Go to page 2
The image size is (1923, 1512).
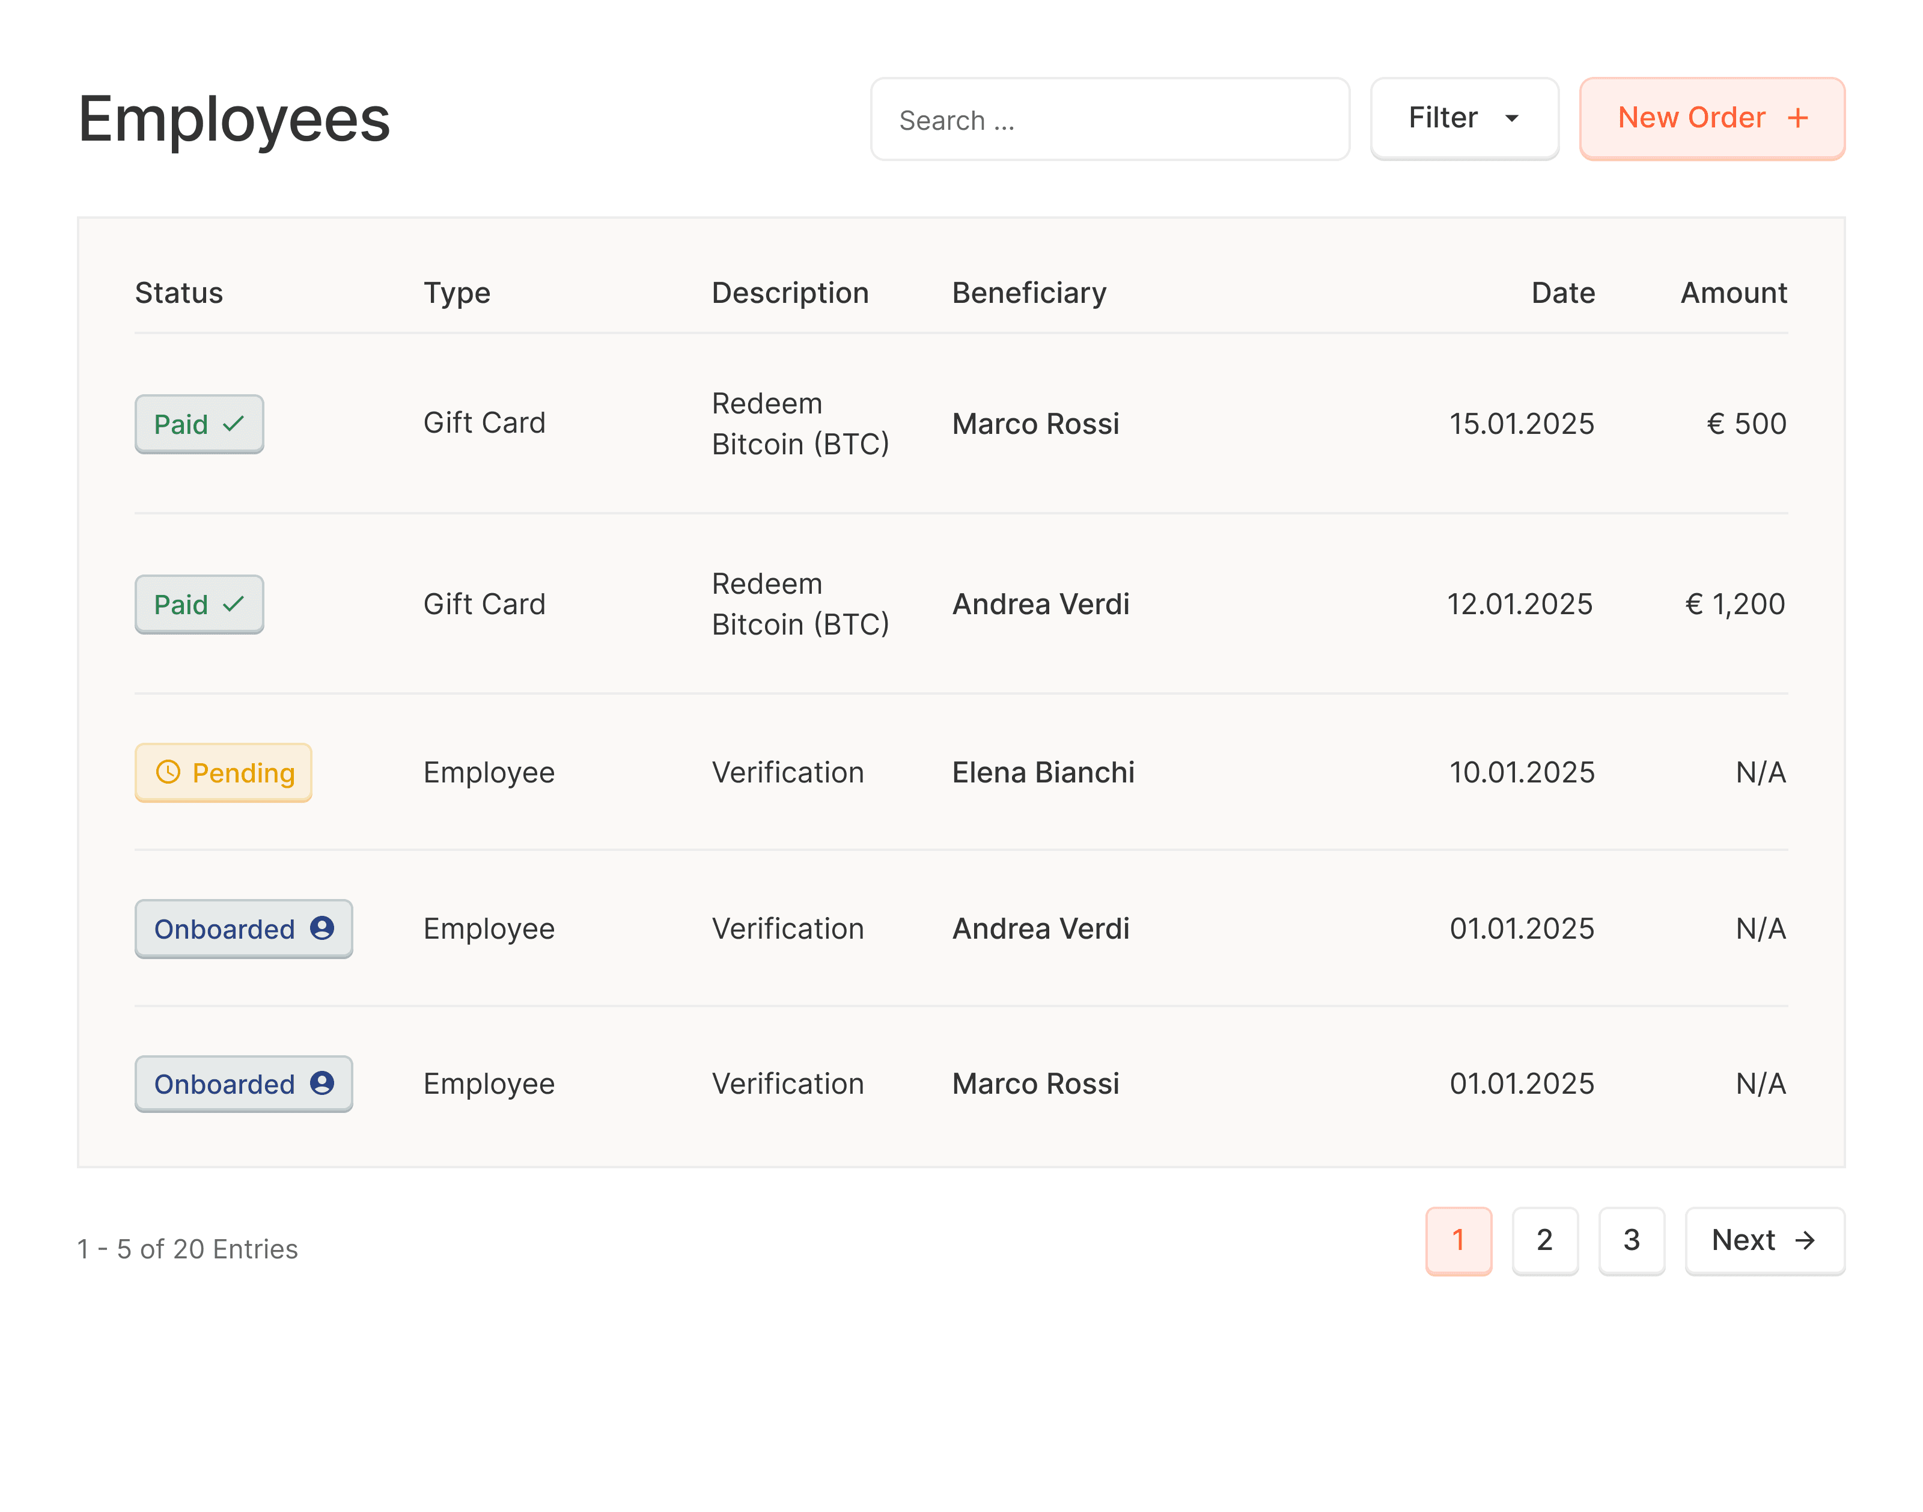click(x=1545, y=1241)
